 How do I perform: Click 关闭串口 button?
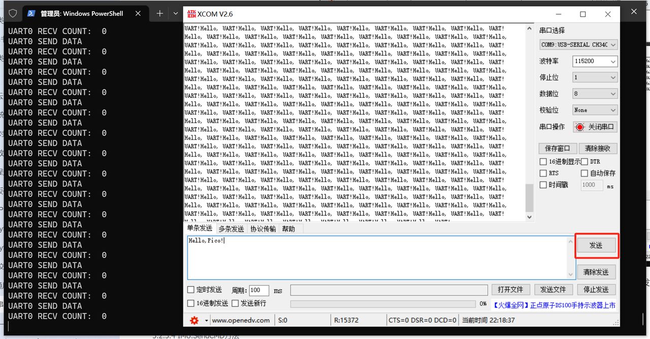click(595, 127)
